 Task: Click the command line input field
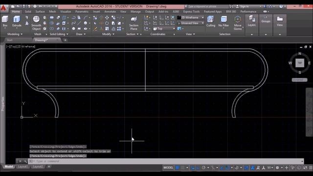(x=166, y=161)
